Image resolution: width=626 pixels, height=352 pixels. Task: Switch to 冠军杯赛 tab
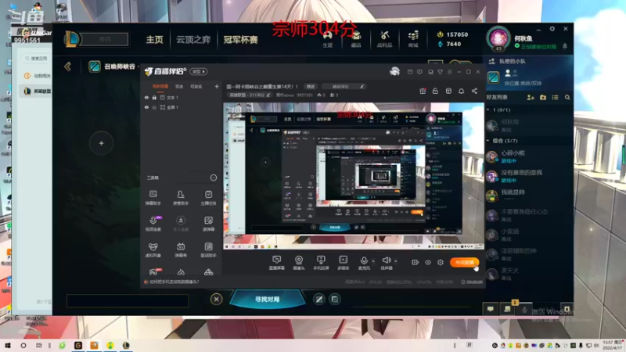pyautogui.click(x=240, y=40)
